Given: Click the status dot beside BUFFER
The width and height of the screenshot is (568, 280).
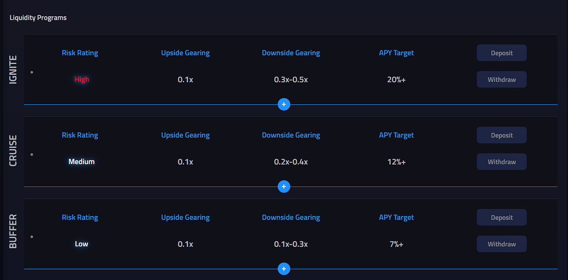Looking at the screenshot, I should click(32, 236).
